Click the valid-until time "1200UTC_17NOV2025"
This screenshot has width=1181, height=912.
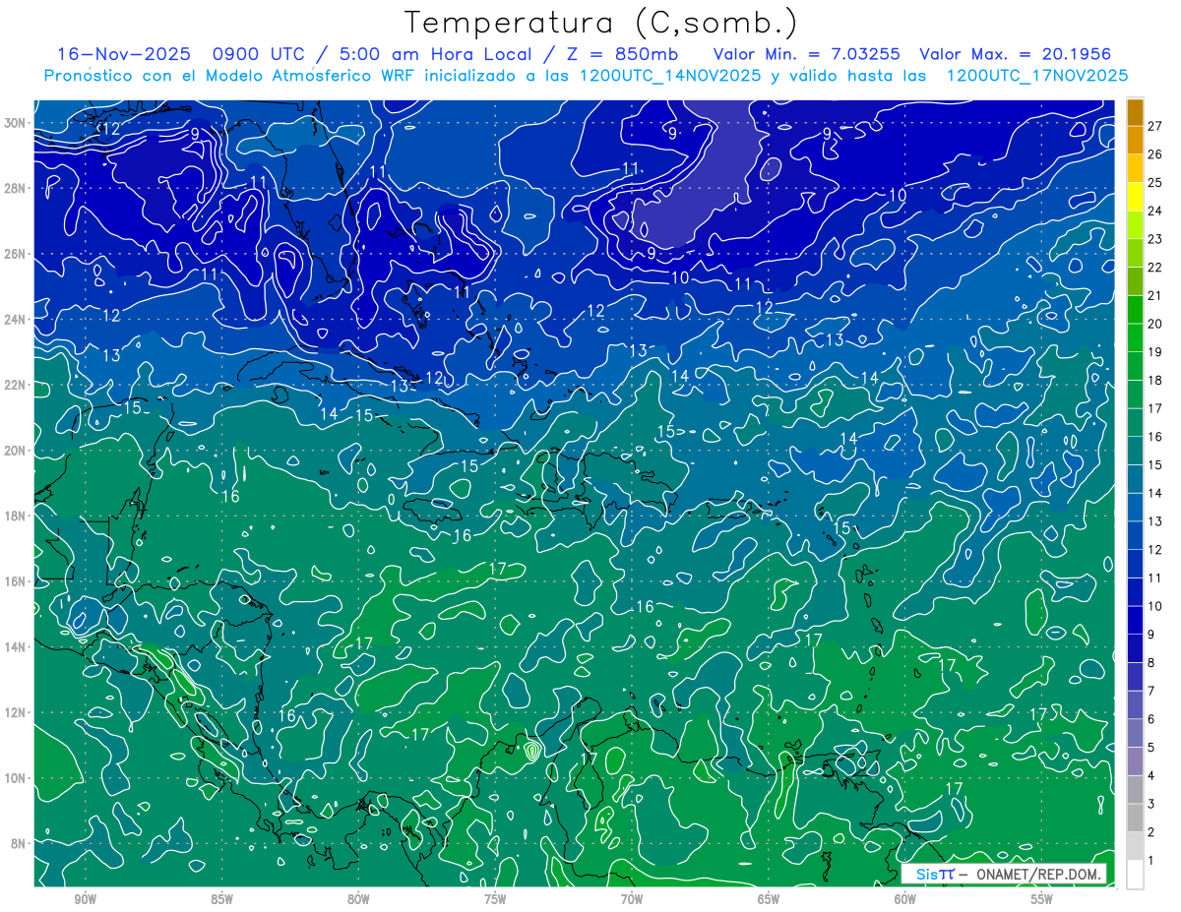(1037, 76)
